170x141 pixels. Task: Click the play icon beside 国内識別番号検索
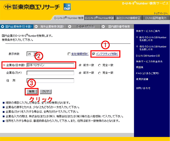[103, 27]
